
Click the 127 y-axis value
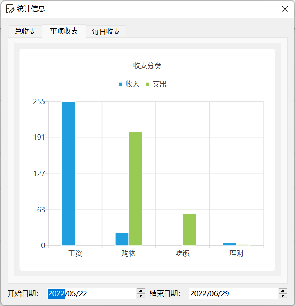tap(39, 174)
